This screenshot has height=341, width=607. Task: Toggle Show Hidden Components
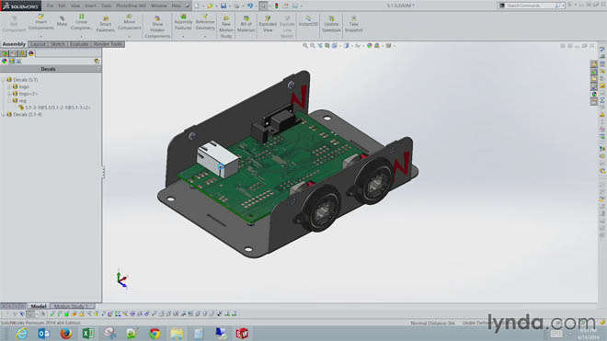point(157,27)
